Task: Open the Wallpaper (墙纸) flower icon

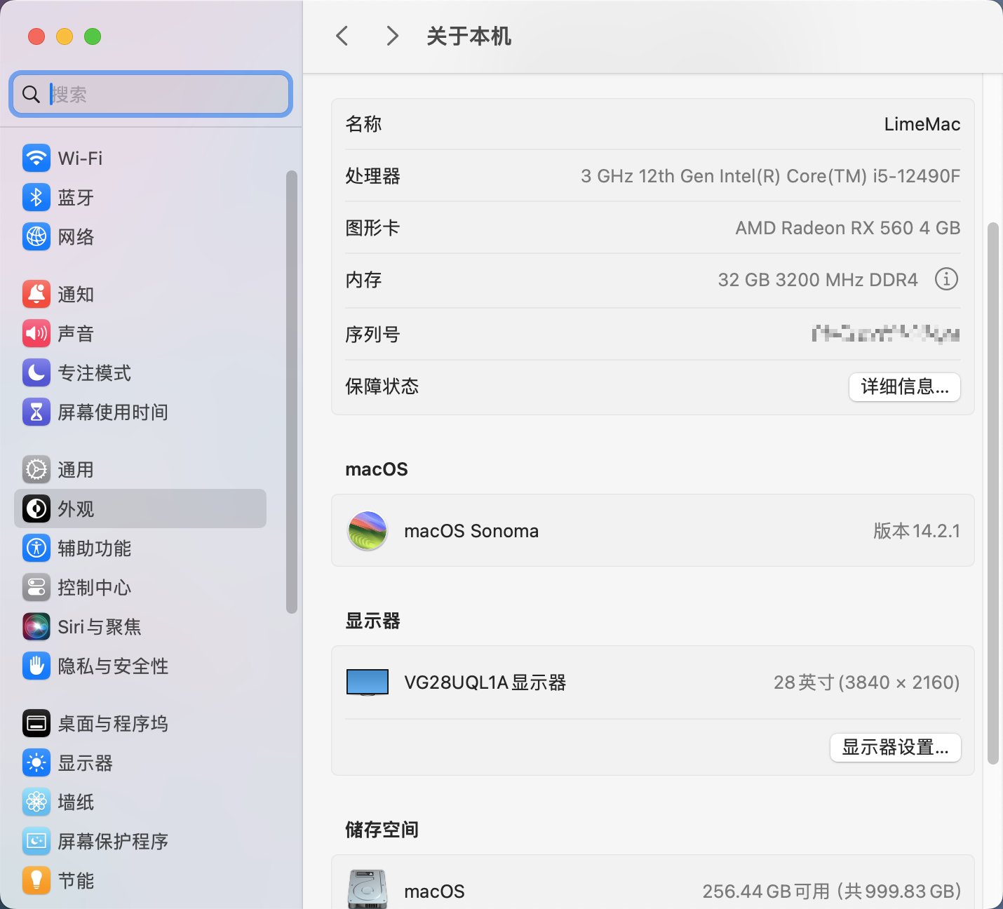Action: 36,802
